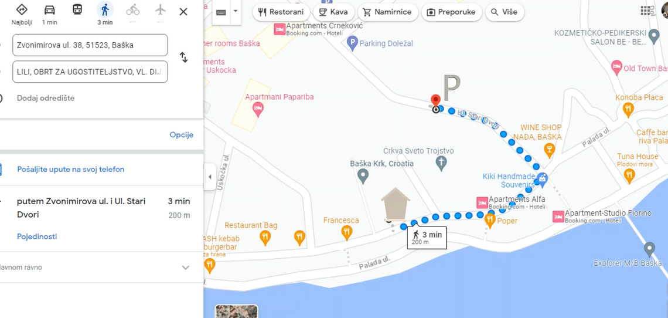The height and width of the screenshot is (318, 668).
Task: Open Pojedinosti route details link
Action: [37, 236]
